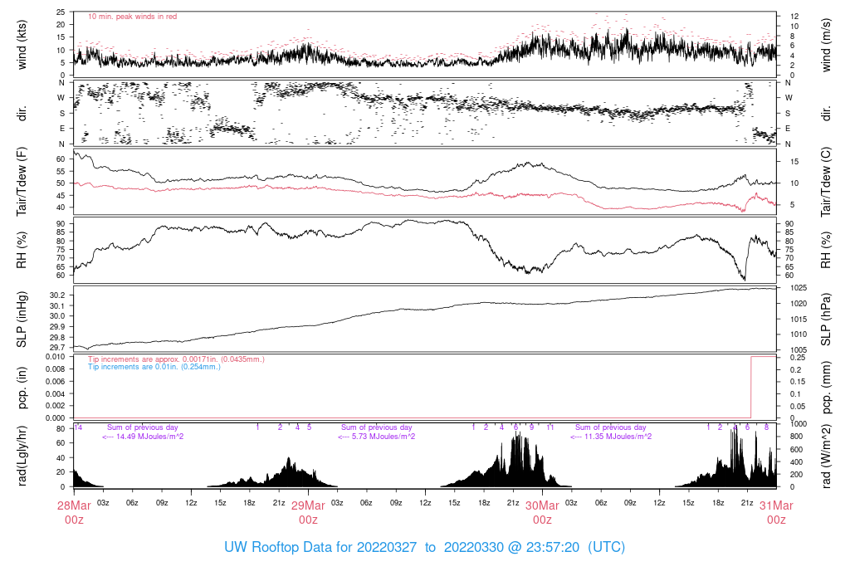Click the '31Mar' date label on the time axis
The height and width of the screenshot is (581, 850).
(776, 505)
